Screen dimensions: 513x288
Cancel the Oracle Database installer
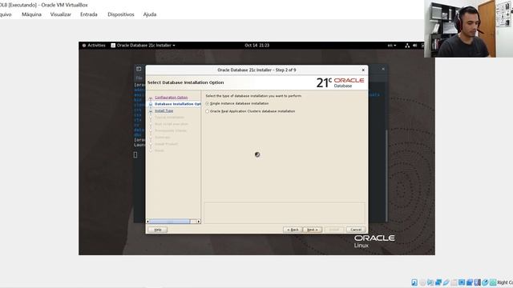point(356,230)
